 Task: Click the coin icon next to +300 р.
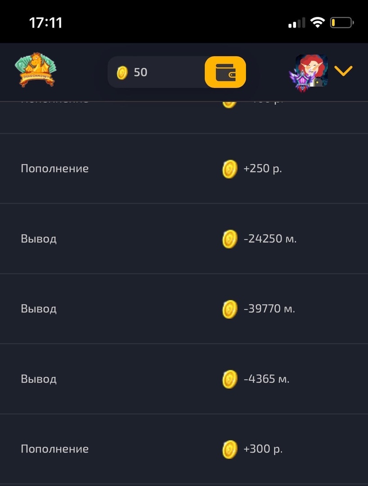point(230,450)
